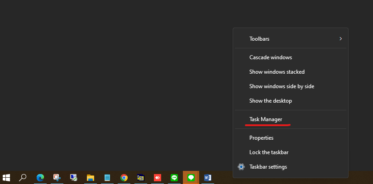The image size is (373, 184).
Task: Choose Show windows stacked
Action: pos(277,72)
